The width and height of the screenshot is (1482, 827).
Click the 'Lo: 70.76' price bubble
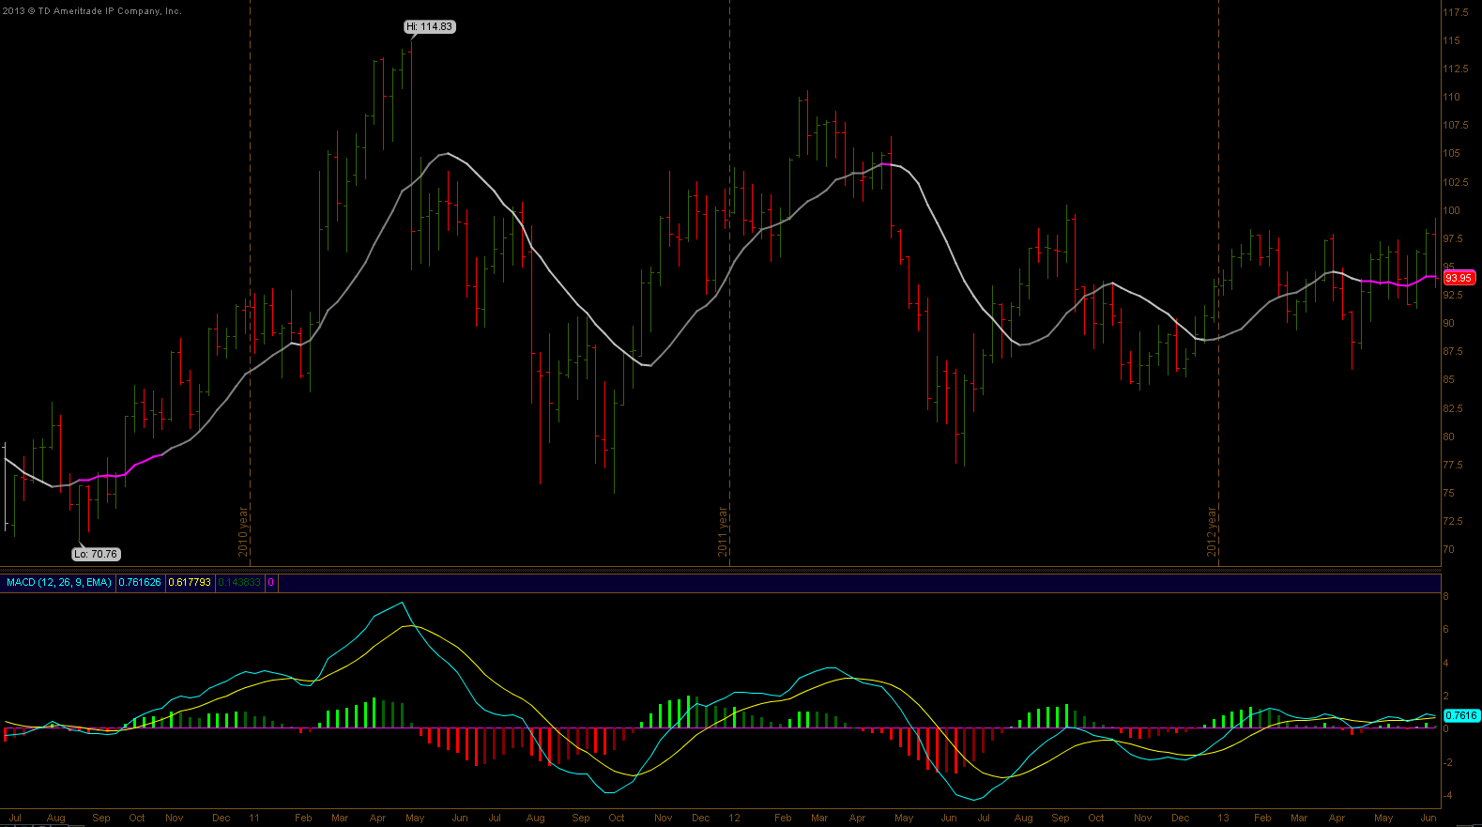coord(96,555)
